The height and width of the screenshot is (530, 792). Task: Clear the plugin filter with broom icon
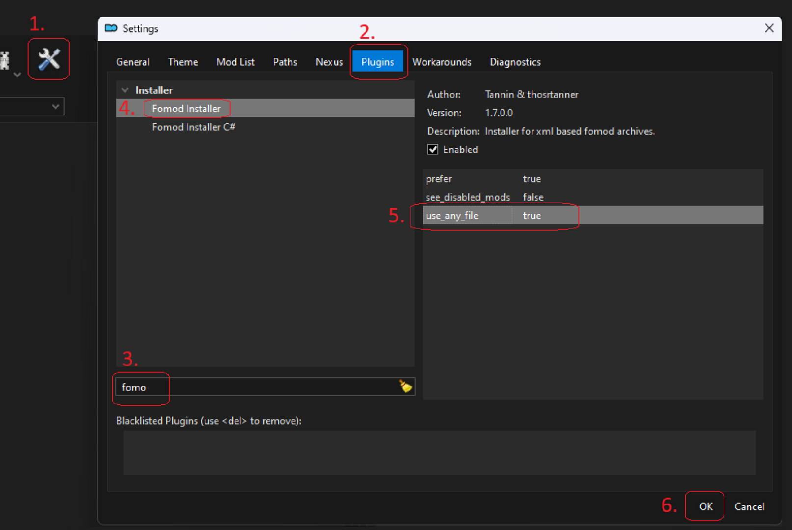pos(405,386)
